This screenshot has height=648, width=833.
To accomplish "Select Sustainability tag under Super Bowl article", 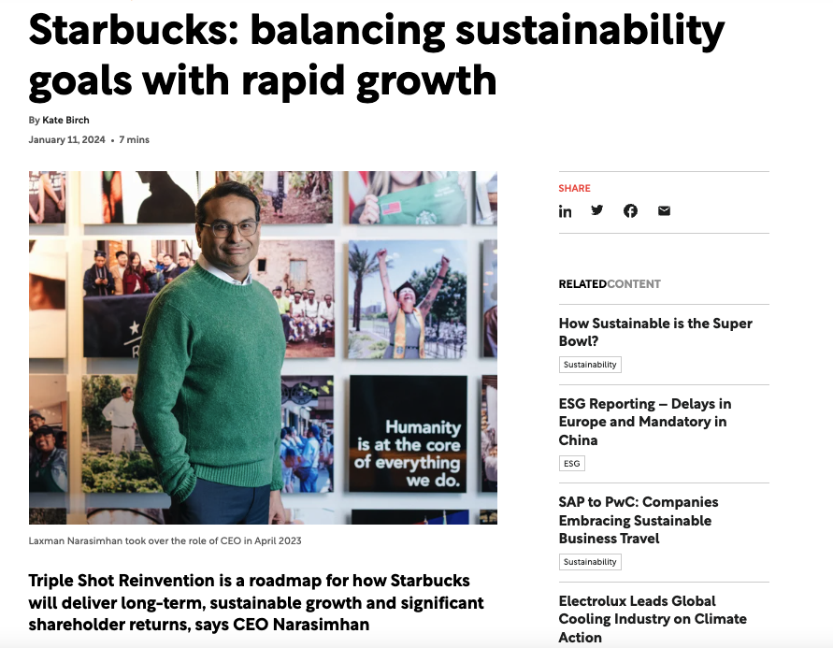I will (x=590, y=365).
